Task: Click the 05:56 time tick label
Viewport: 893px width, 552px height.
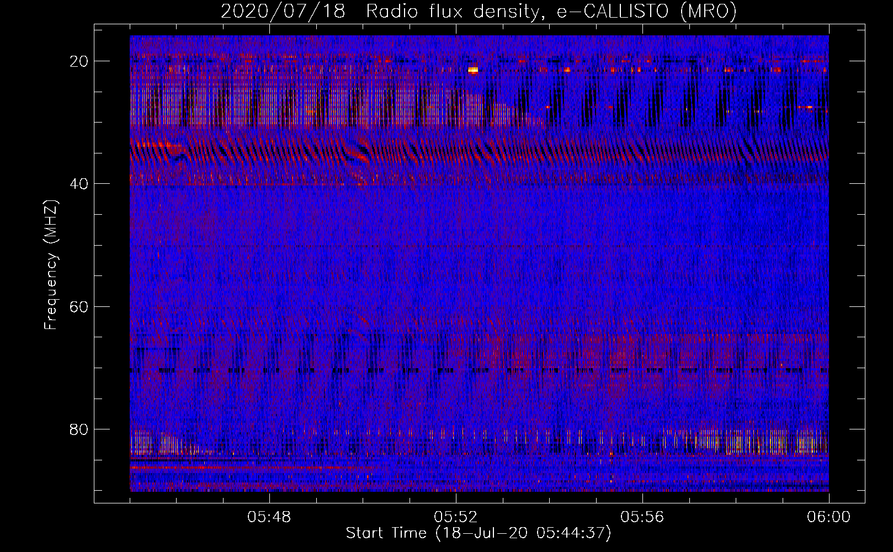Action: tap(642, 517)
